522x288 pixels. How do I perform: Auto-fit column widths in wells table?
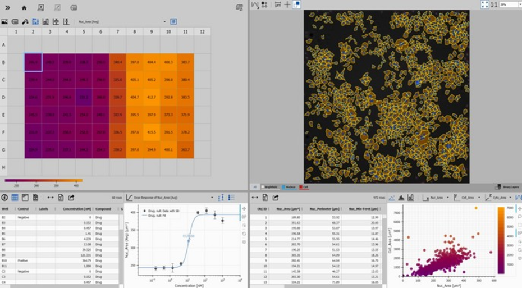point(51,198)
